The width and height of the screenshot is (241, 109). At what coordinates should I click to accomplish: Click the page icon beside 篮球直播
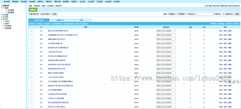6,12
